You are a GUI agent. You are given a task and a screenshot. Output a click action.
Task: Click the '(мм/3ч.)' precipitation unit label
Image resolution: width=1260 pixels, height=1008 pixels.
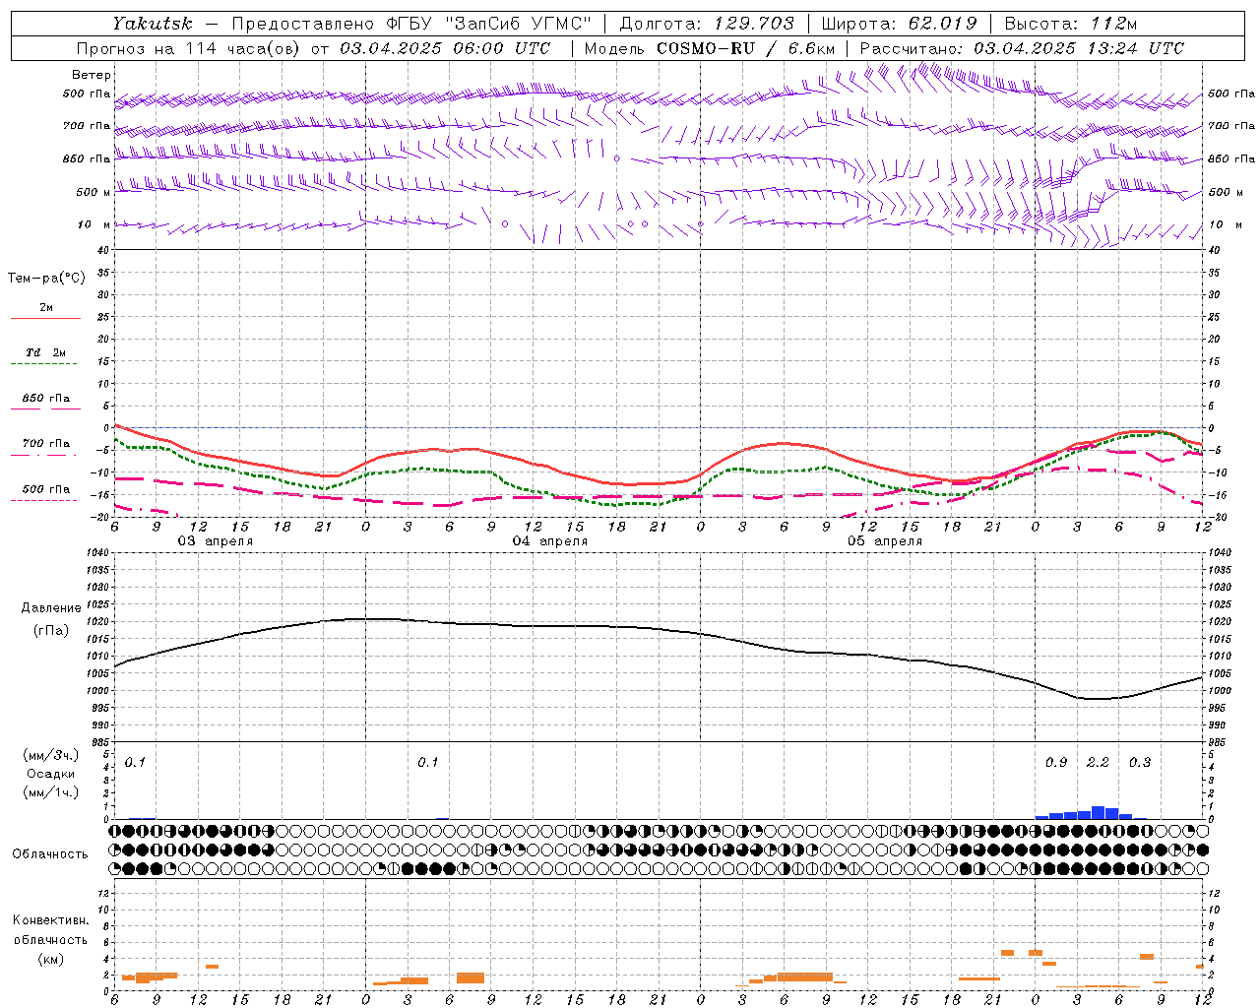click(x=51, y=755)
